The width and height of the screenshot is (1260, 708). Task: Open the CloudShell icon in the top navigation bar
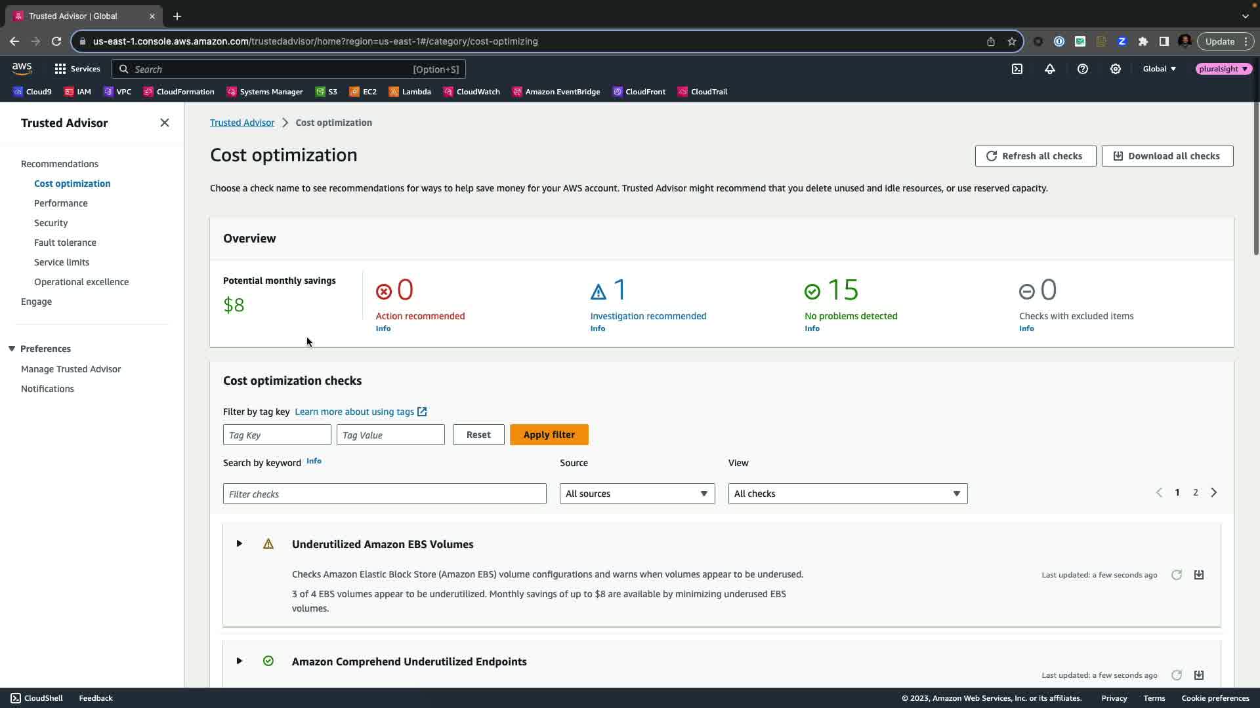[1017, 69]
